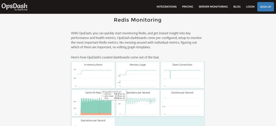Select the In-memory Items chart
This screenshot has height=126, width=276.
point(93,75)
